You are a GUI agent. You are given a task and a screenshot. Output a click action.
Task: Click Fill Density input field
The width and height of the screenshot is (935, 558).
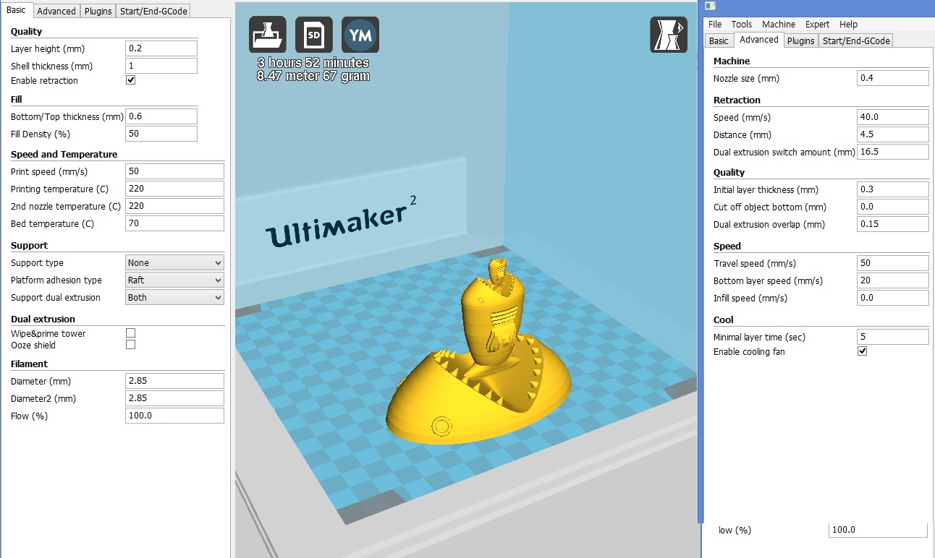pos(161,134)
